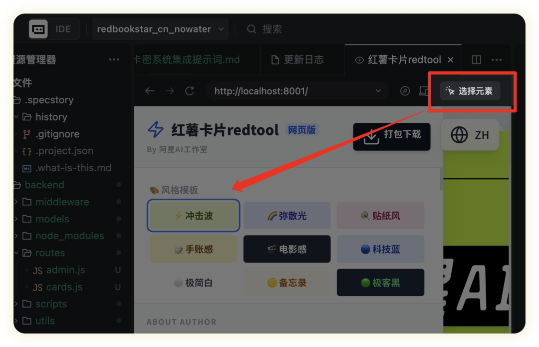Toggle the device preview icon
Viewport: 539px width, 347px height.
(x=424, y=91)
